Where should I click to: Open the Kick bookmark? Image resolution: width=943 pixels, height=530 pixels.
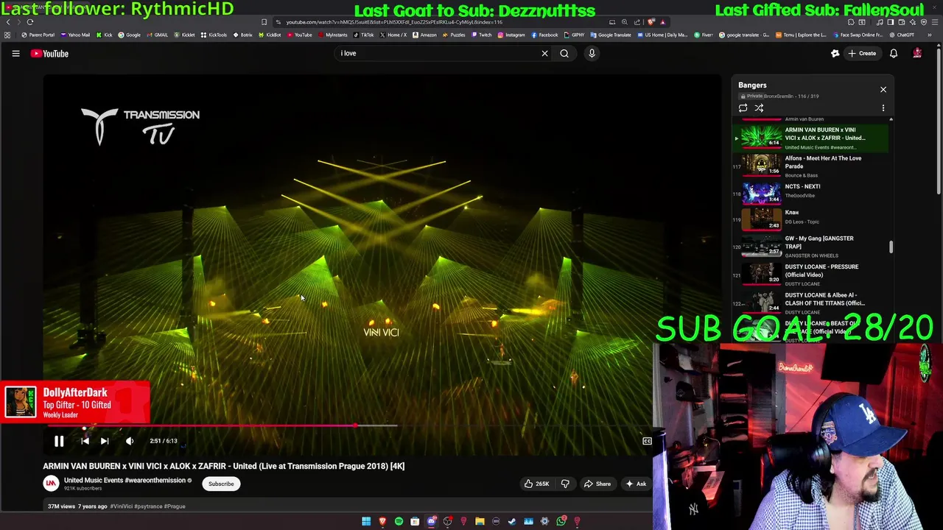103,35
